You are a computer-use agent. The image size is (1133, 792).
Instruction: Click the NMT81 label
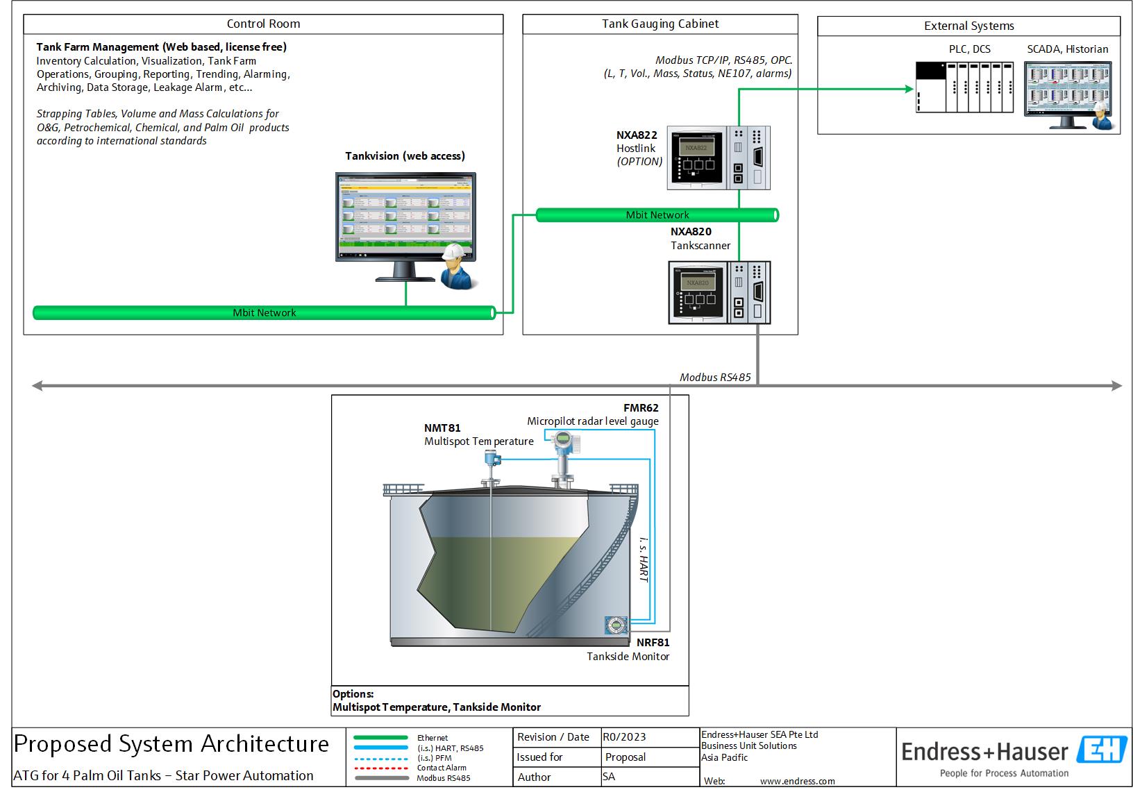coord(442,428)
